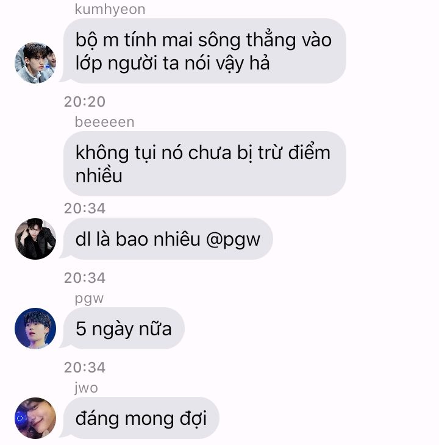Tap the word 'nhiều' in beeeeen's message

tap(99, 175)
